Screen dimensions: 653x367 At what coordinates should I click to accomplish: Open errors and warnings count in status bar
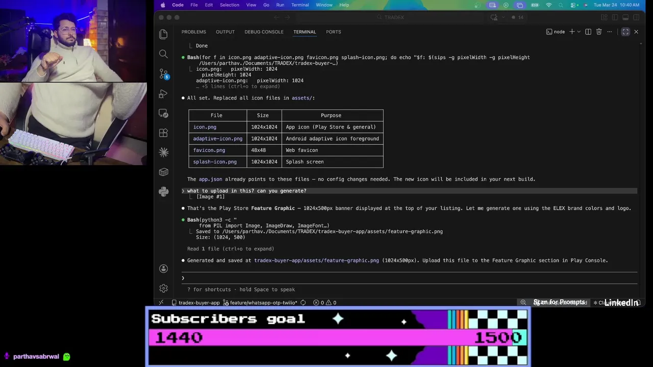324,302
